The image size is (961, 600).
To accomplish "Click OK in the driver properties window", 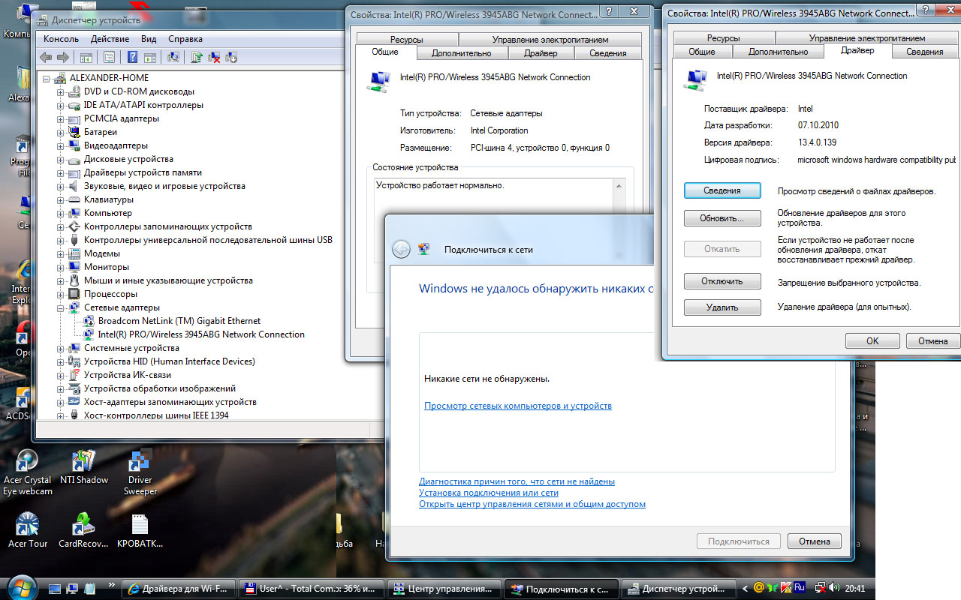I will click(872, 340).
